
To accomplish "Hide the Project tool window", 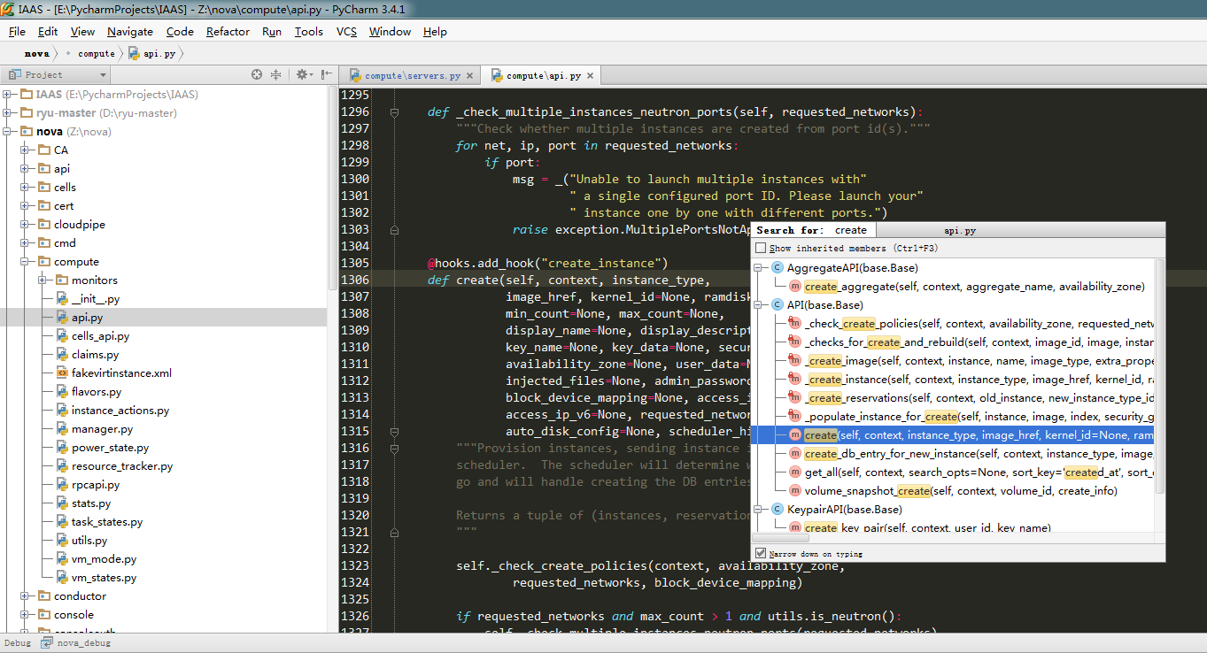I will [x=326, y=75].
